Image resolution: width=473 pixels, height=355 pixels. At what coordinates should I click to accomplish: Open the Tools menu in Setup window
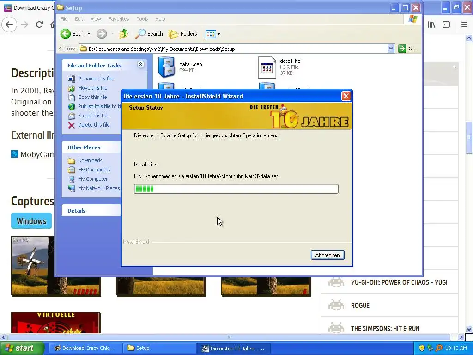(x=142, y=19)
